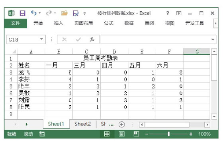Switch to Page Break Preview view

tap(136, 134)
